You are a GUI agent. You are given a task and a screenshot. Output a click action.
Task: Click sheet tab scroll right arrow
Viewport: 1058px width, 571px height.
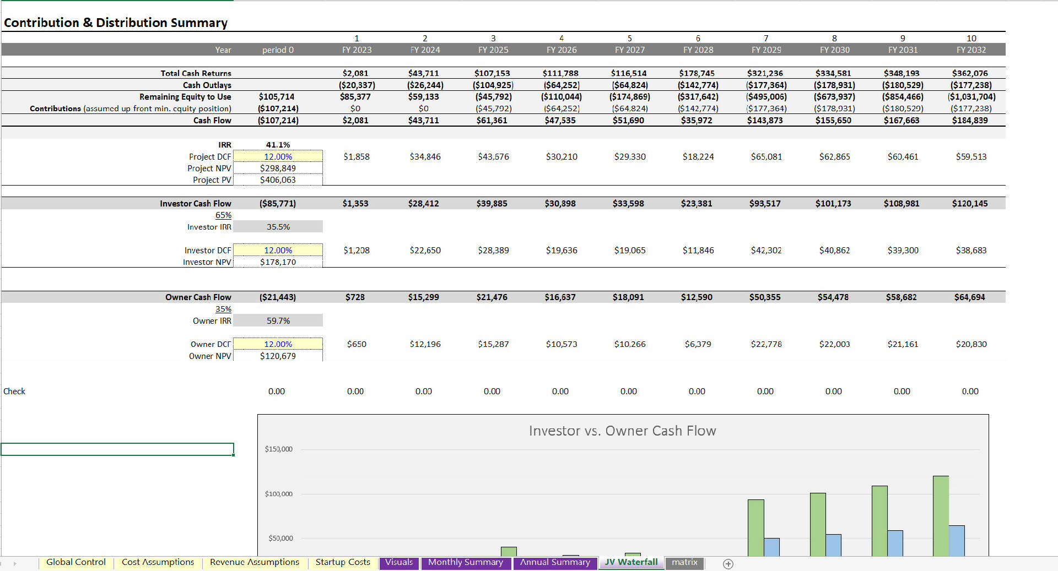tap(15, 564)
